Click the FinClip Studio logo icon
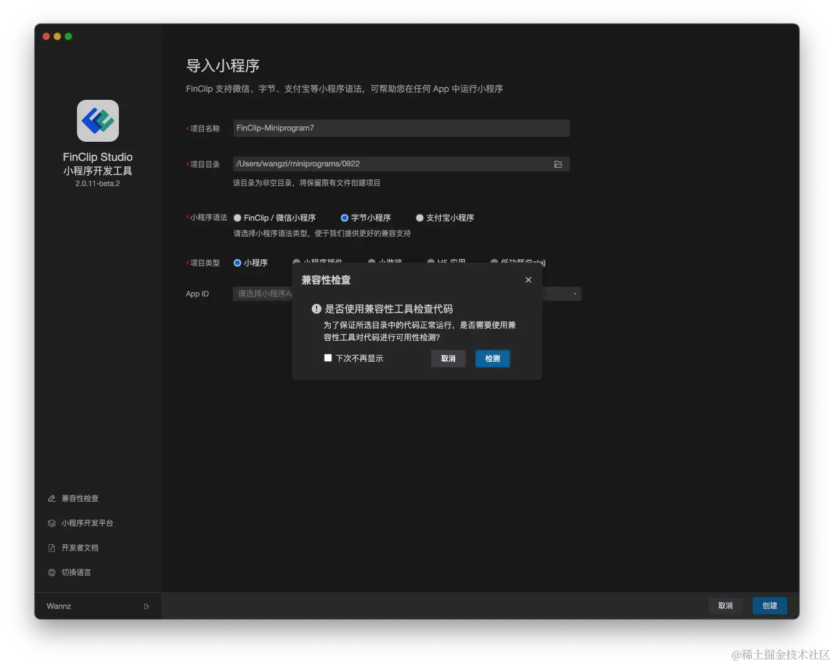 [98, 121]
